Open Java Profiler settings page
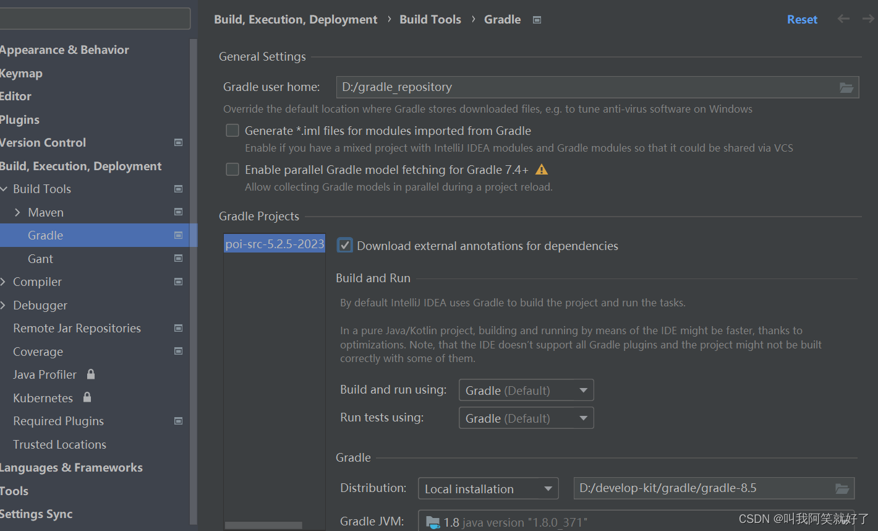The height and width of the screenshot is (531, 878). (45, 374)
